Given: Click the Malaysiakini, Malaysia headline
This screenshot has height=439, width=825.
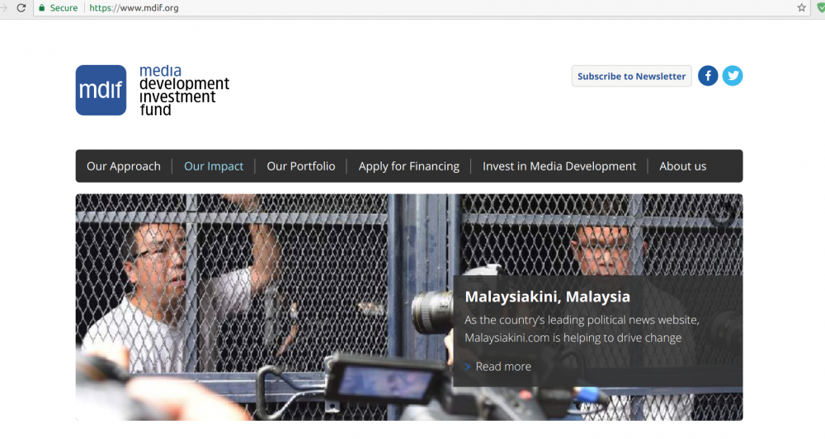Looking at the screenshot, I should click(547, 297).
